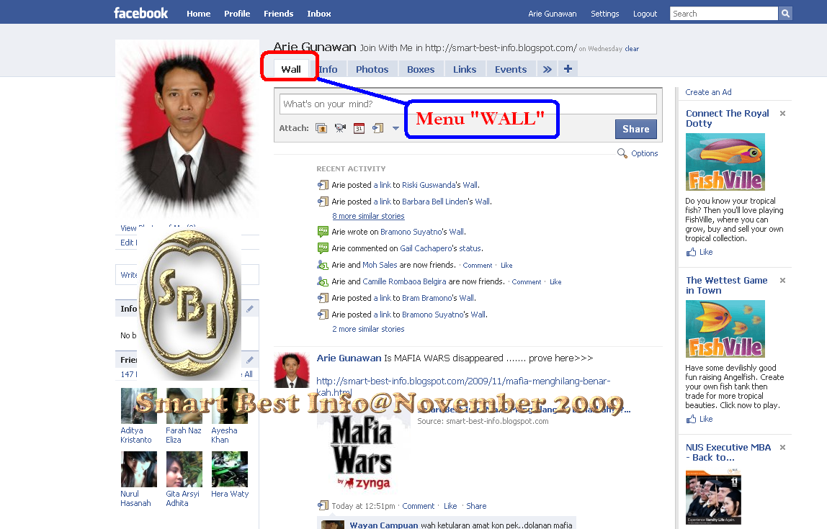This screenshot has height=529, width=827.
Task: Like the Camille Rombaoa Belgira friendship story
Action: 555,282
